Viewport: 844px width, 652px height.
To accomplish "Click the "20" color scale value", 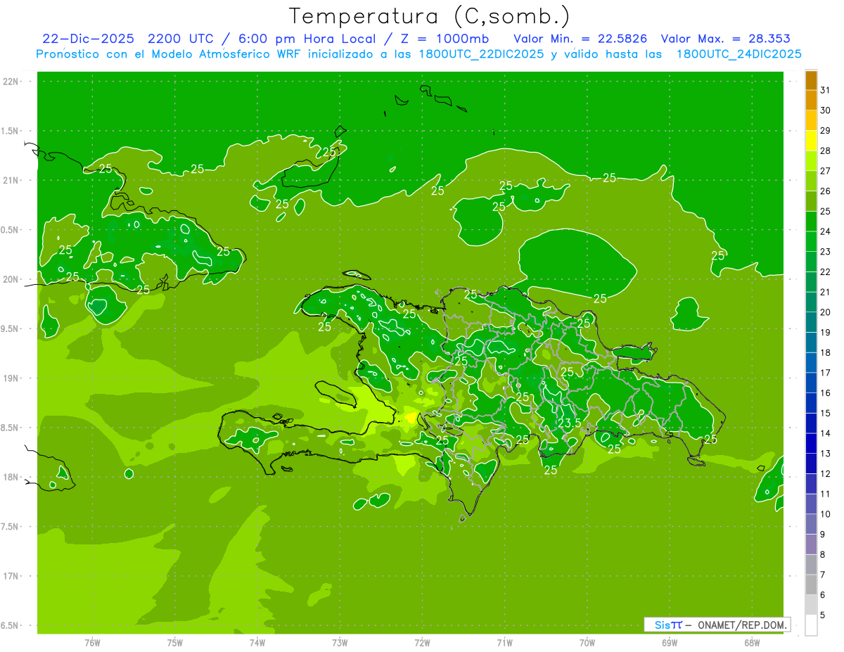I will (x=826, y=312).
